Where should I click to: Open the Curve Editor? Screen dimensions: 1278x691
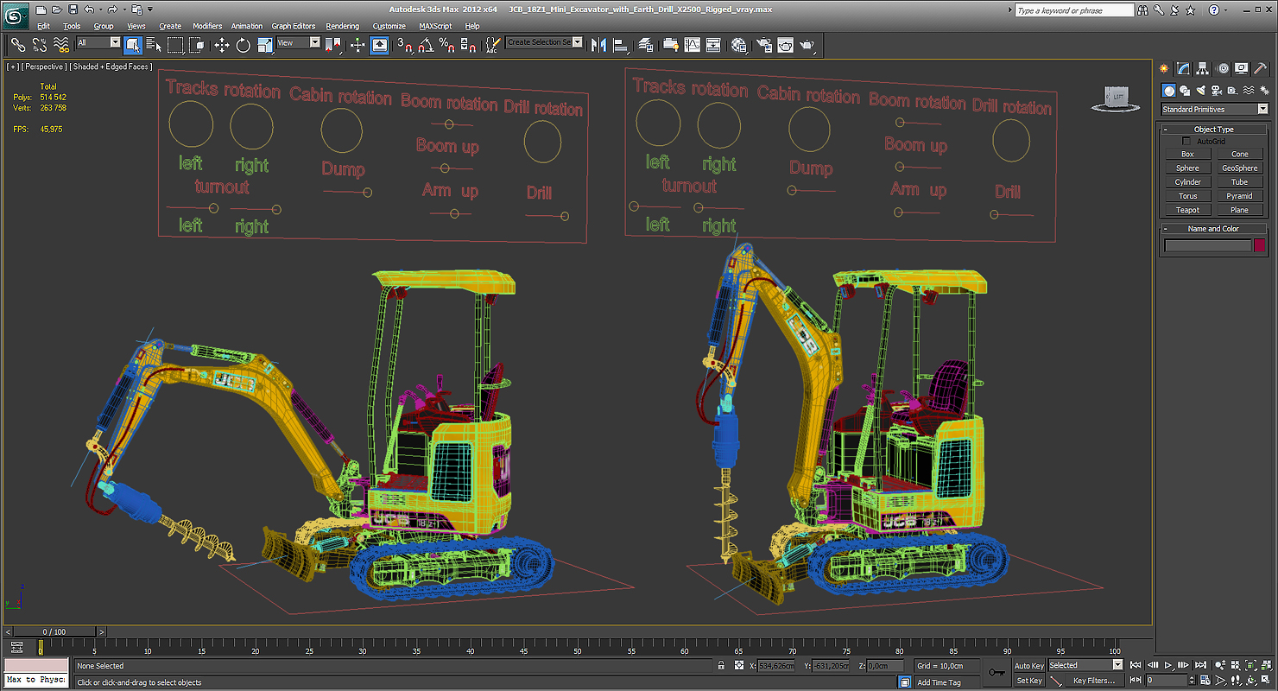[693, 45]
